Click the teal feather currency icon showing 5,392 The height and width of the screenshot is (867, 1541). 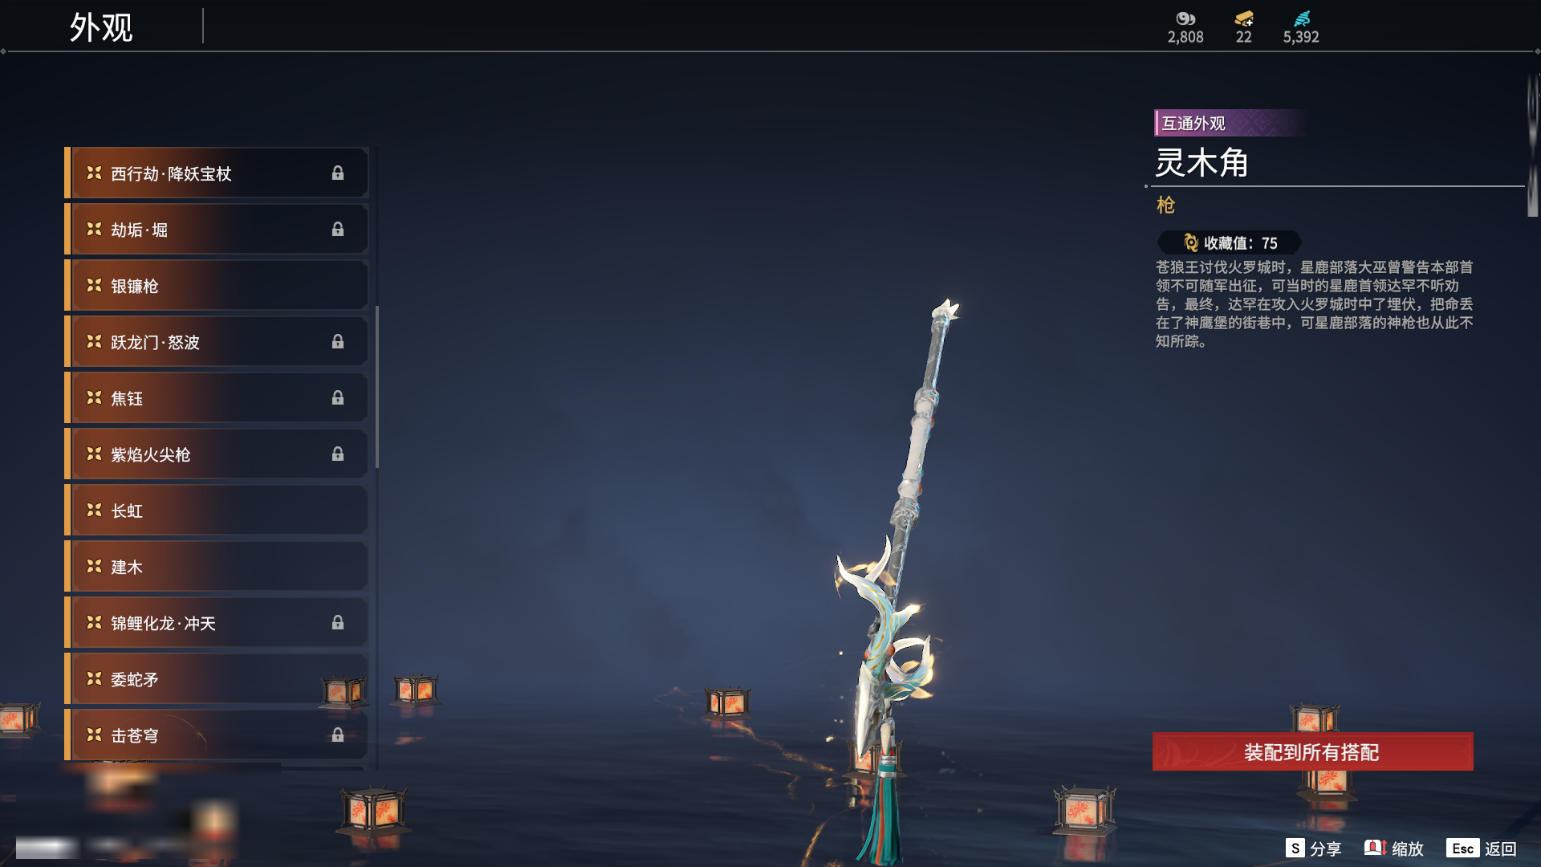pyautogui.click(x=1302, y=18)
